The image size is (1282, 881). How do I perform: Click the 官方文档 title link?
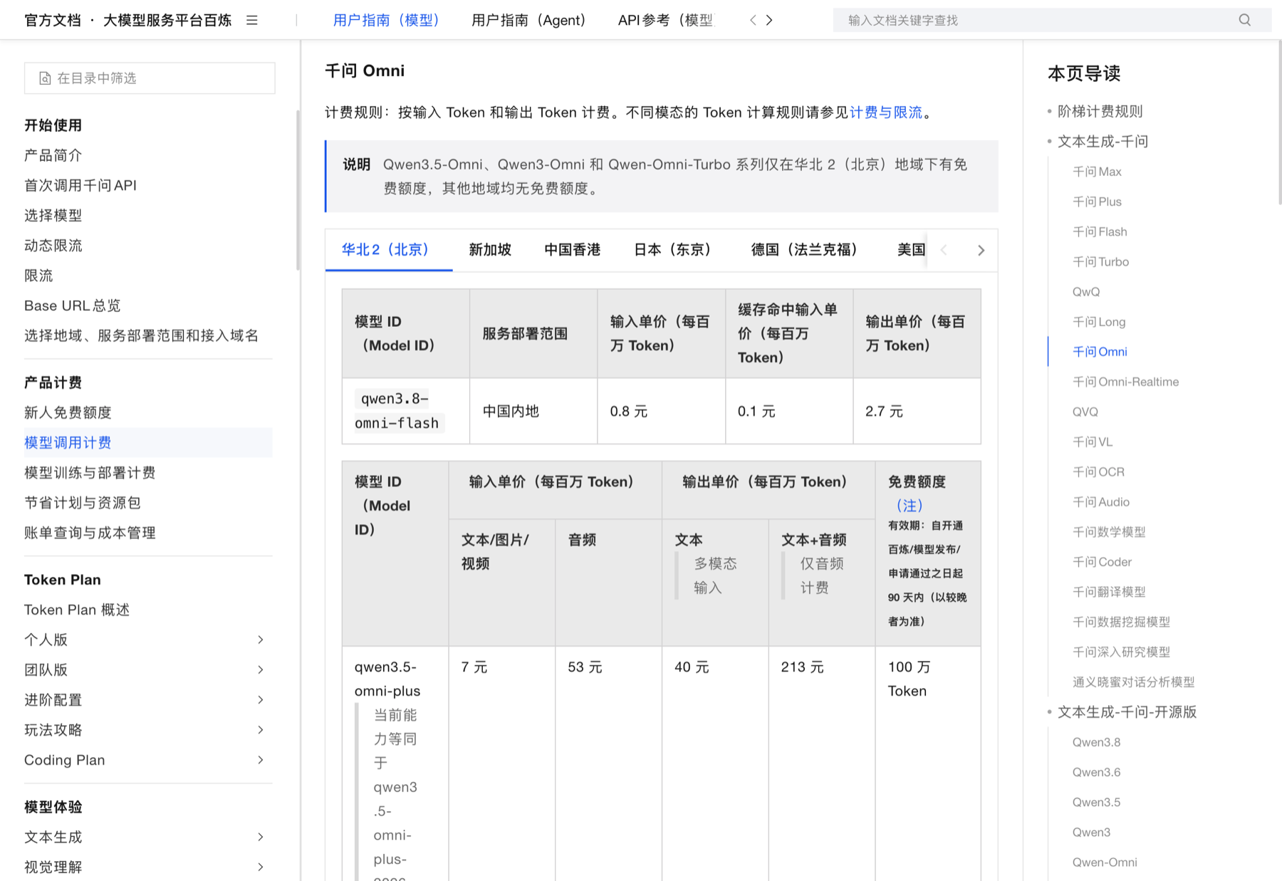[53, 20]
